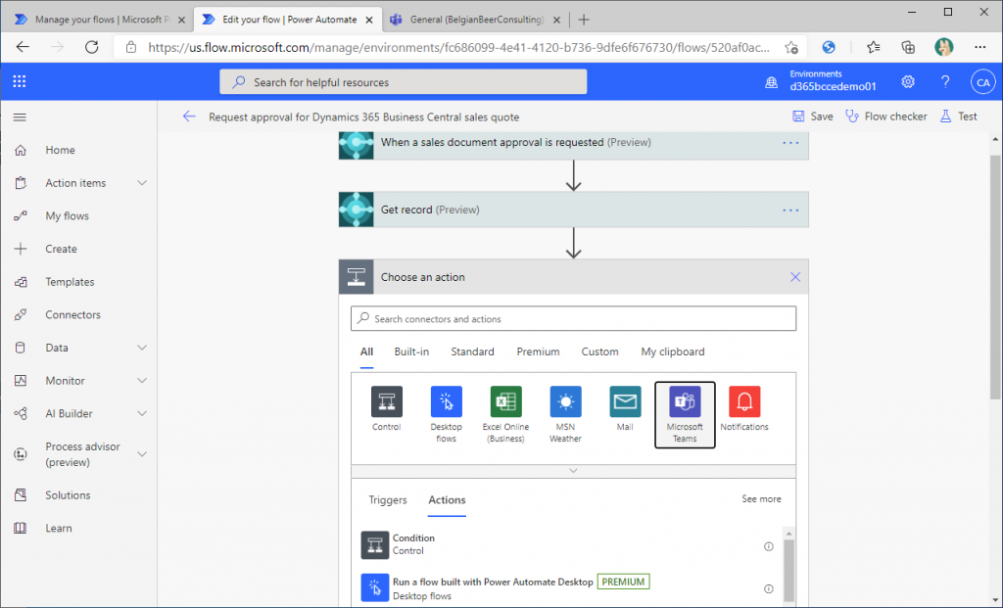The width and height of the screenshot is (1003, 608).
Task: Expand the Data navigation section
Action: 142,348
